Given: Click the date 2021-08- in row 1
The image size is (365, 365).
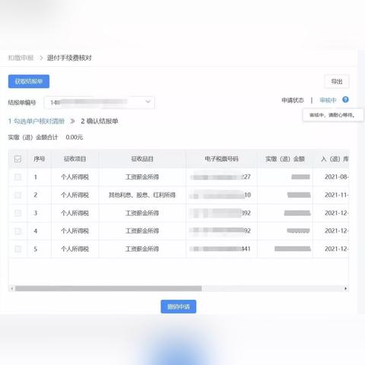Looking at the screenshot, I should click(336, 177).
